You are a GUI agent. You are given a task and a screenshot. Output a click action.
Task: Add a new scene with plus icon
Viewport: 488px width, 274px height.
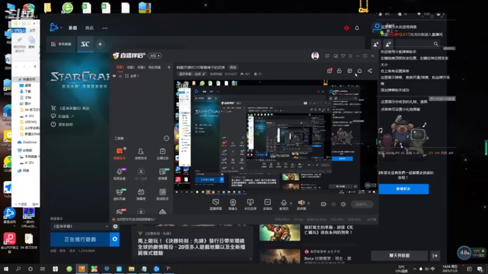169,67
